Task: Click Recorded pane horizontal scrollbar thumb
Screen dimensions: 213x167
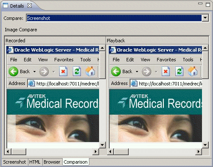Action: point(19,152)
